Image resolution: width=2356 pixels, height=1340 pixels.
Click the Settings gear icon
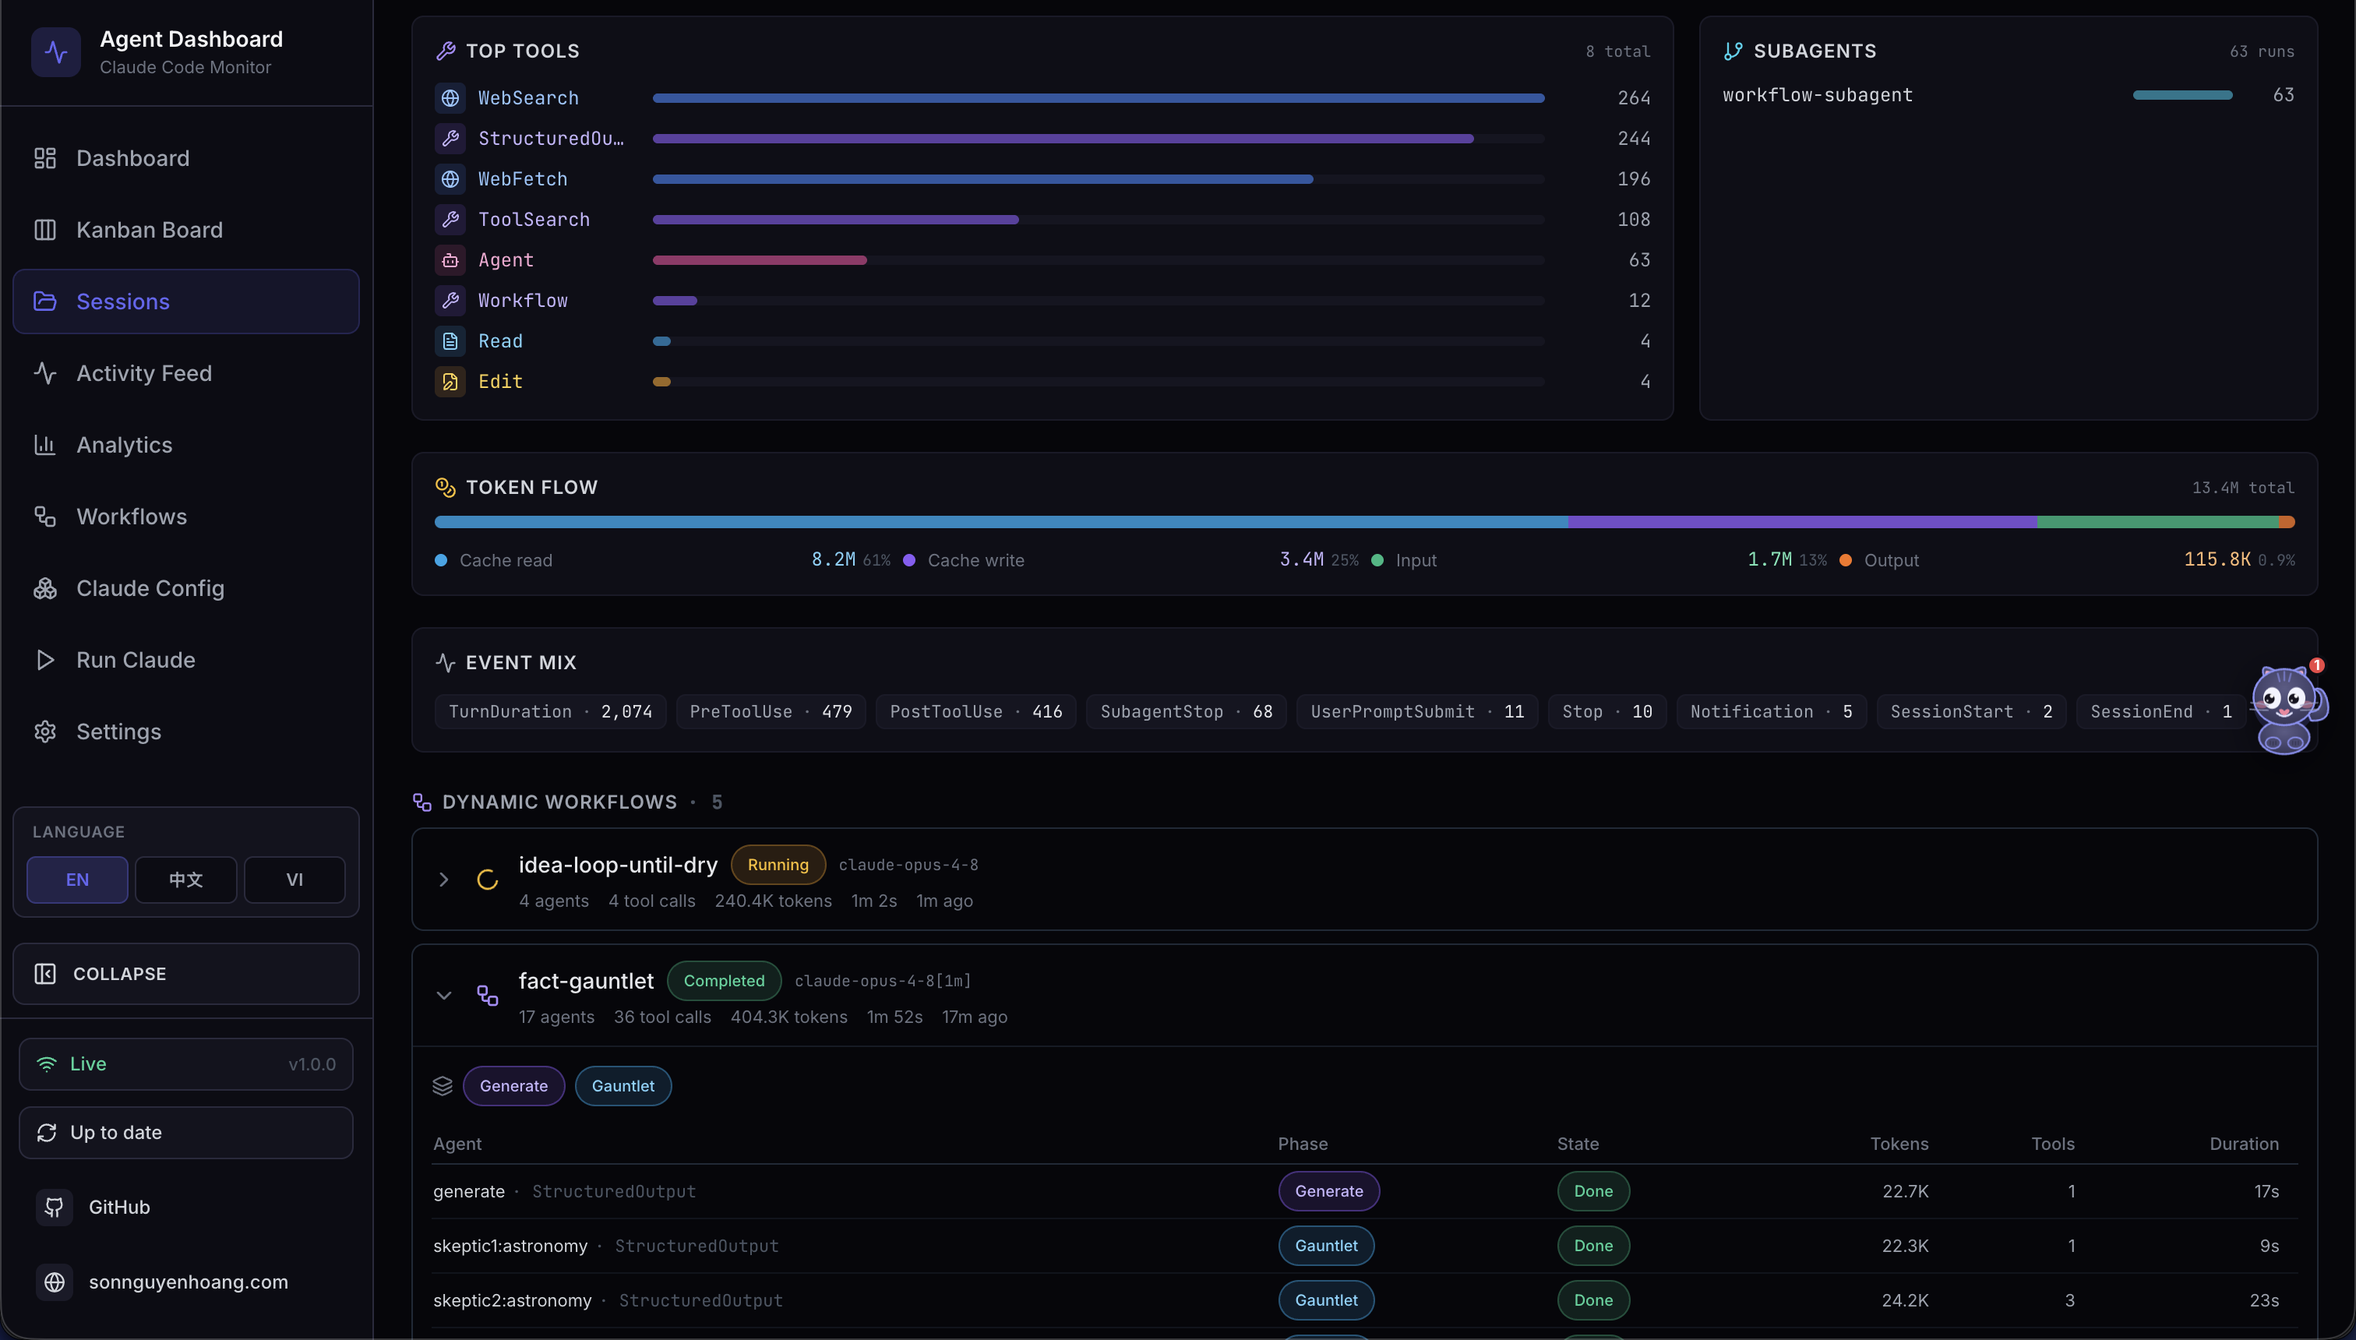[x=45, y=732]
